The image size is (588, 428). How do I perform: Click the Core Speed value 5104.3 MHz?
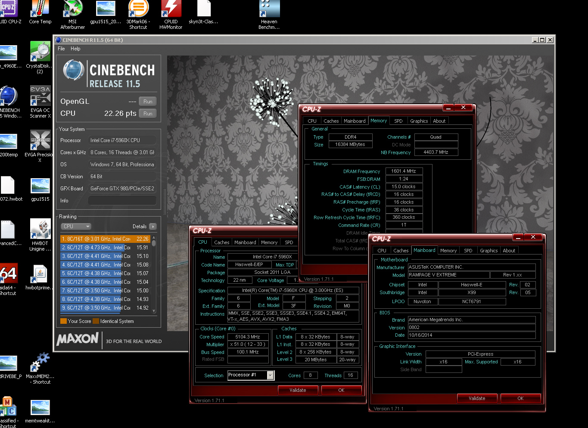coord(248,337)
